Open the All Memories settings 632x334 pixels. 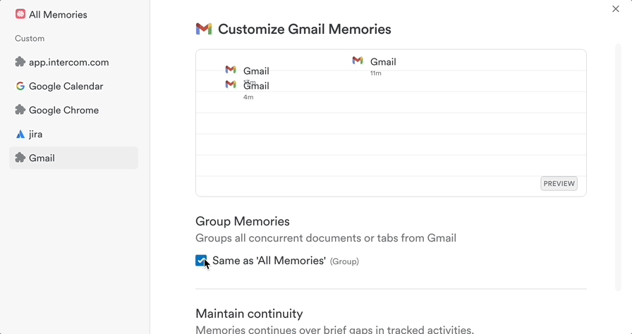pyautogui.click(x=58, y=14)
